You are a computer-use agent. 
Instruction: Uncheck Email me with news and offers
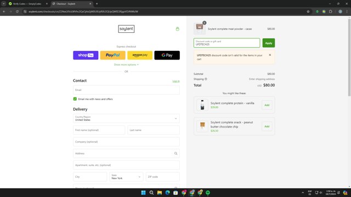75,99
